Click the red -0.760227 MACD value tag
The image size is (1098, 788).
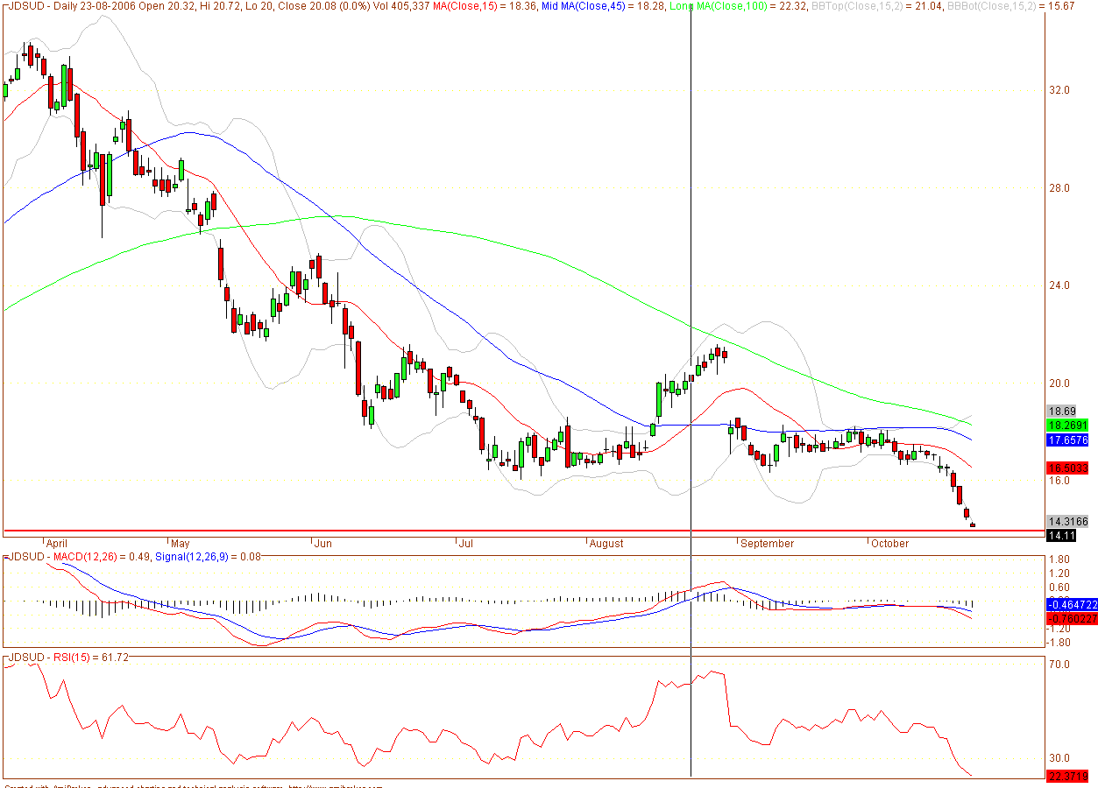(x=1072, y=619)
